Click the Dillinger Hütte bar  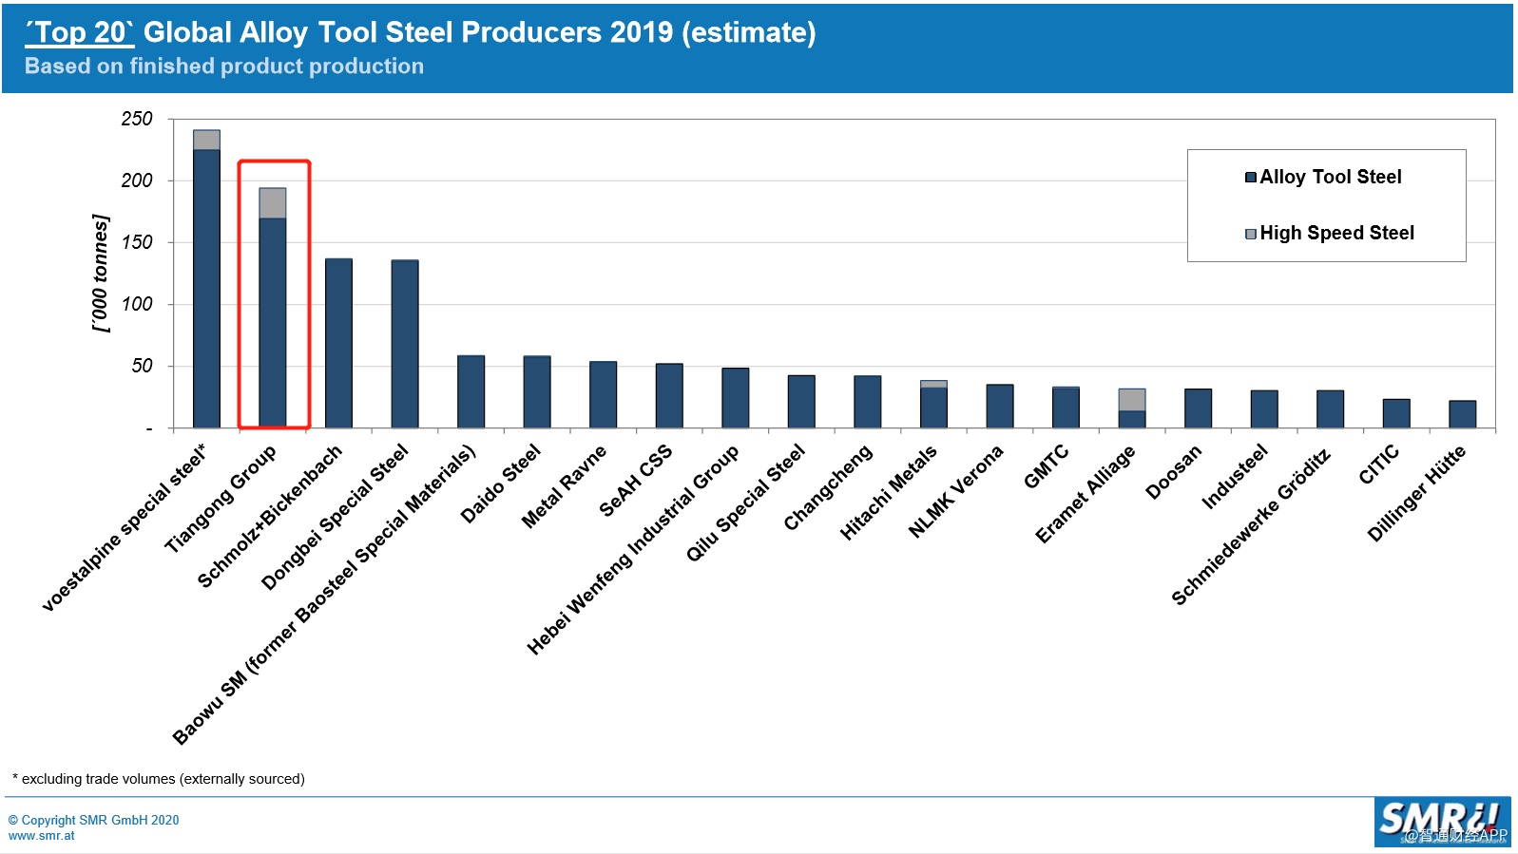(x=1462, y=414)
